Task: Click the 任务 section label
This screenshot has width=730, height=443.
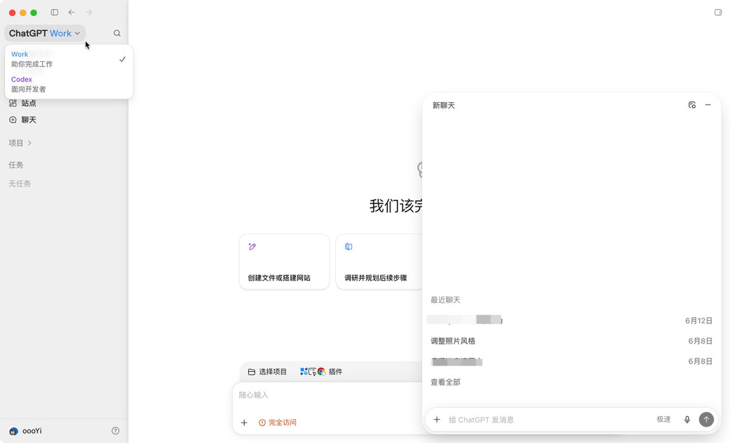Action: [x=16, y=165]
